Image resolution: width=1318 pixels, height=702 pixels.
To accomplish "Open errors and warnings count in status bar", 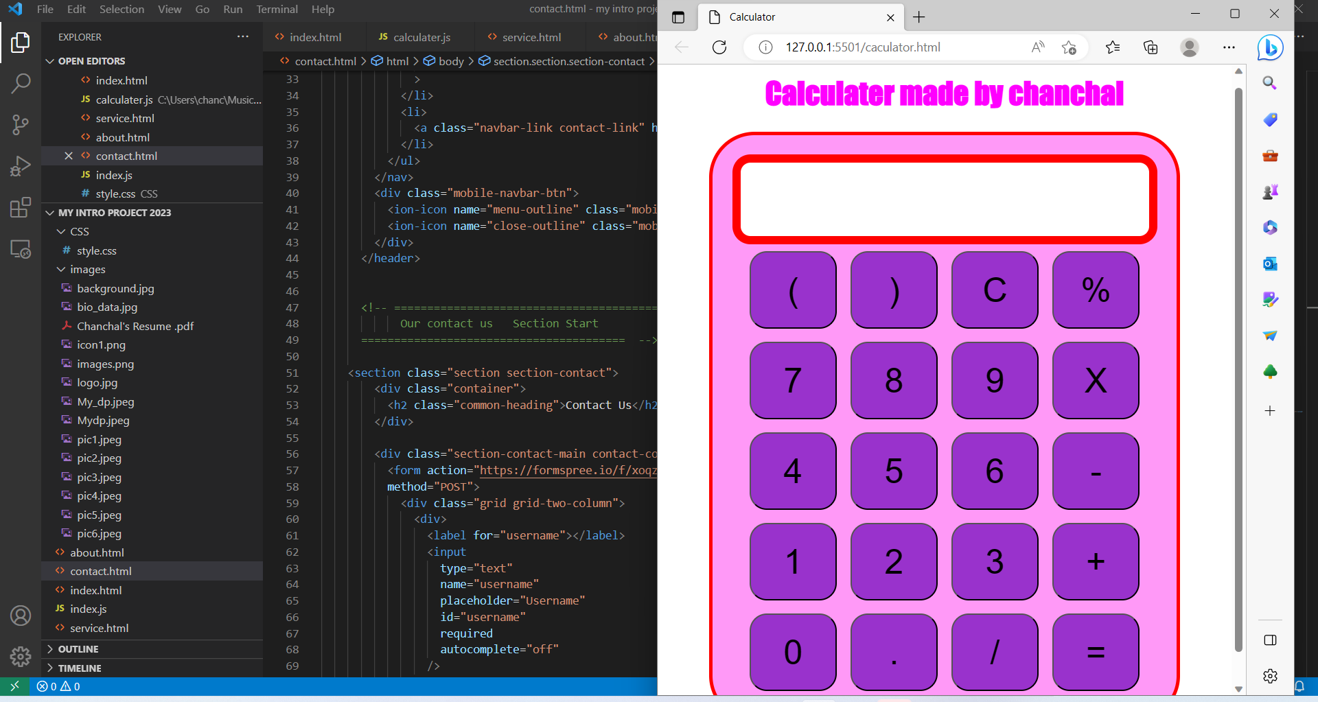I will [x=58, y=686].
